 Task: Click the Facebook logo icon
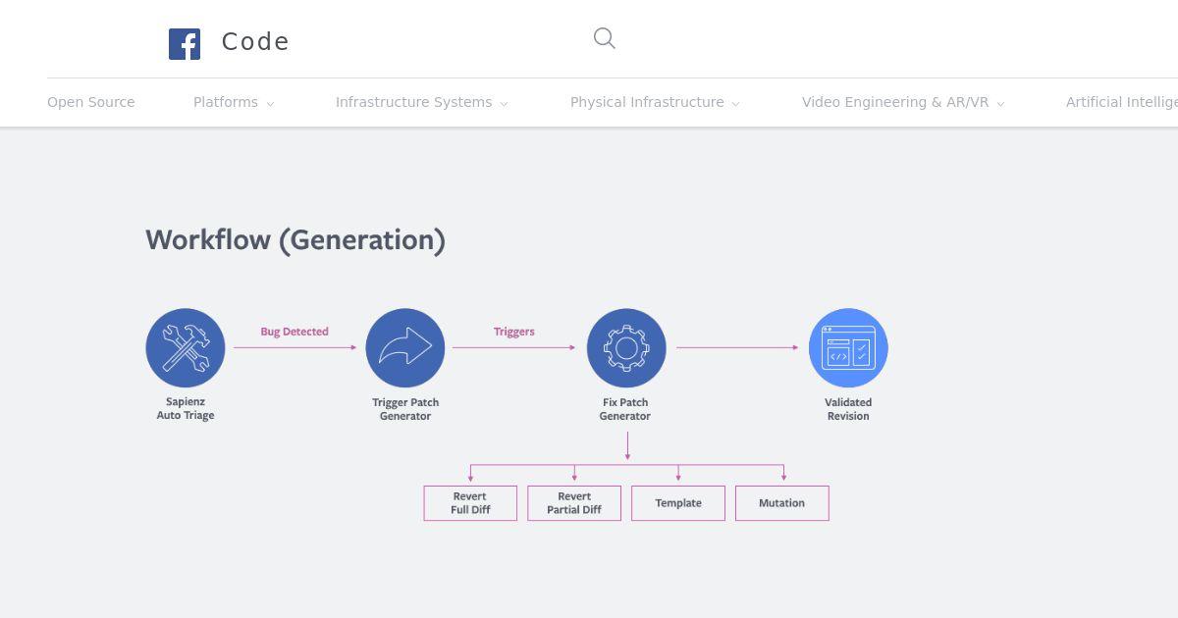[x=185, y=44]
